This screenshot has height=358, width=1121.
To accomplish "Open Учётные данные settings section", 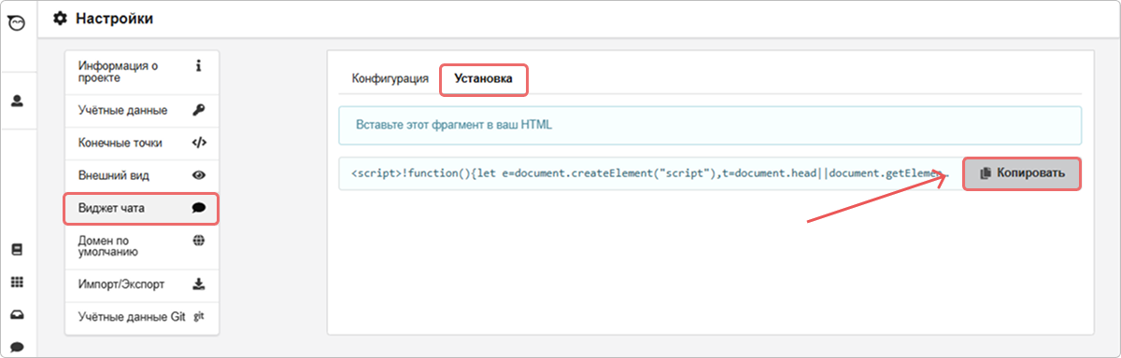I will pyautogui.click(x=142, y=110).
